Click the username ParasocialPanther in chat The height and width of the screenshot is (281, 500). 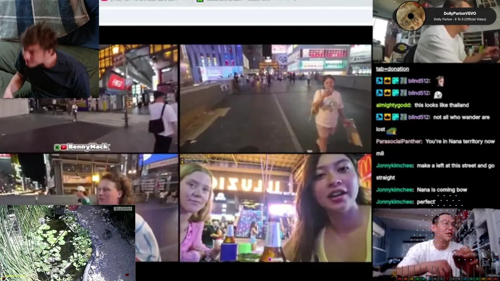tap(399, 141)
